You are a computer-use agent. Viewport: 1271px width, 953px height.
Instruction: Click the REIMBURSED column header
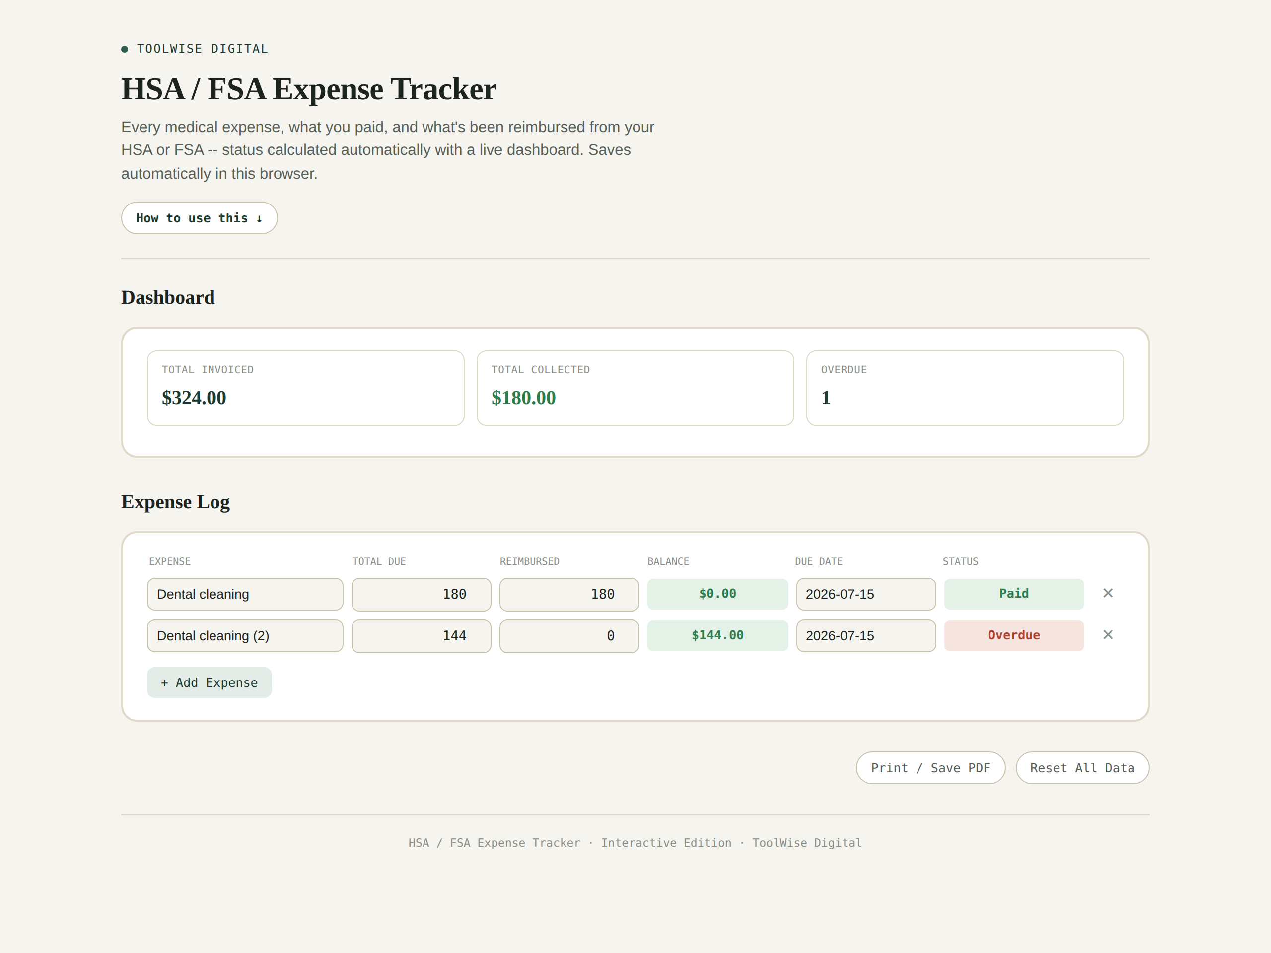[529, 561]
